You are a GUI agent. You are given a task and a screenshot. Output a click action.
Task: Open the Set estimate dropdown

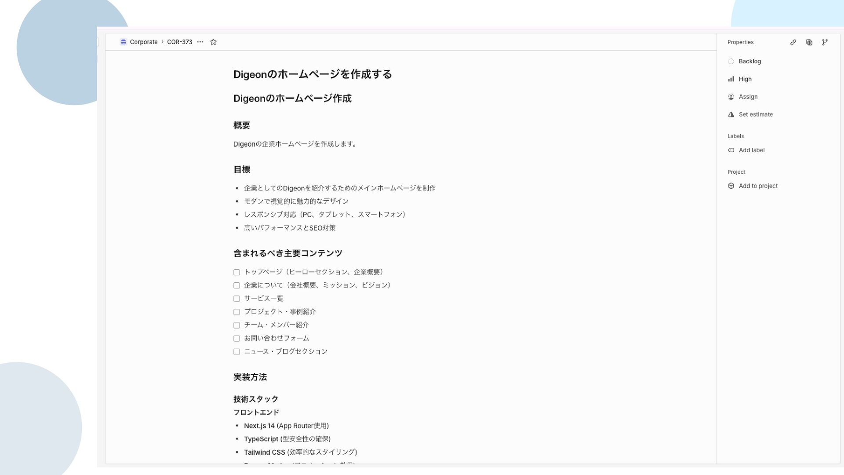point(750,114)
